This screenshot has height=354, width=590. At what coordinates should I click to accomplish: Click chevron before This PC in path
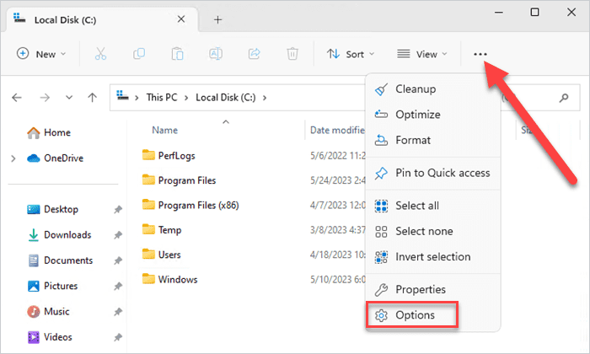137,98
